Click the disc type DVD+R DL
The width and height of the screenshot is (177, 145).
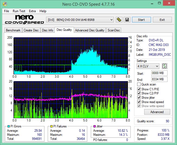[x=156, y=40]
